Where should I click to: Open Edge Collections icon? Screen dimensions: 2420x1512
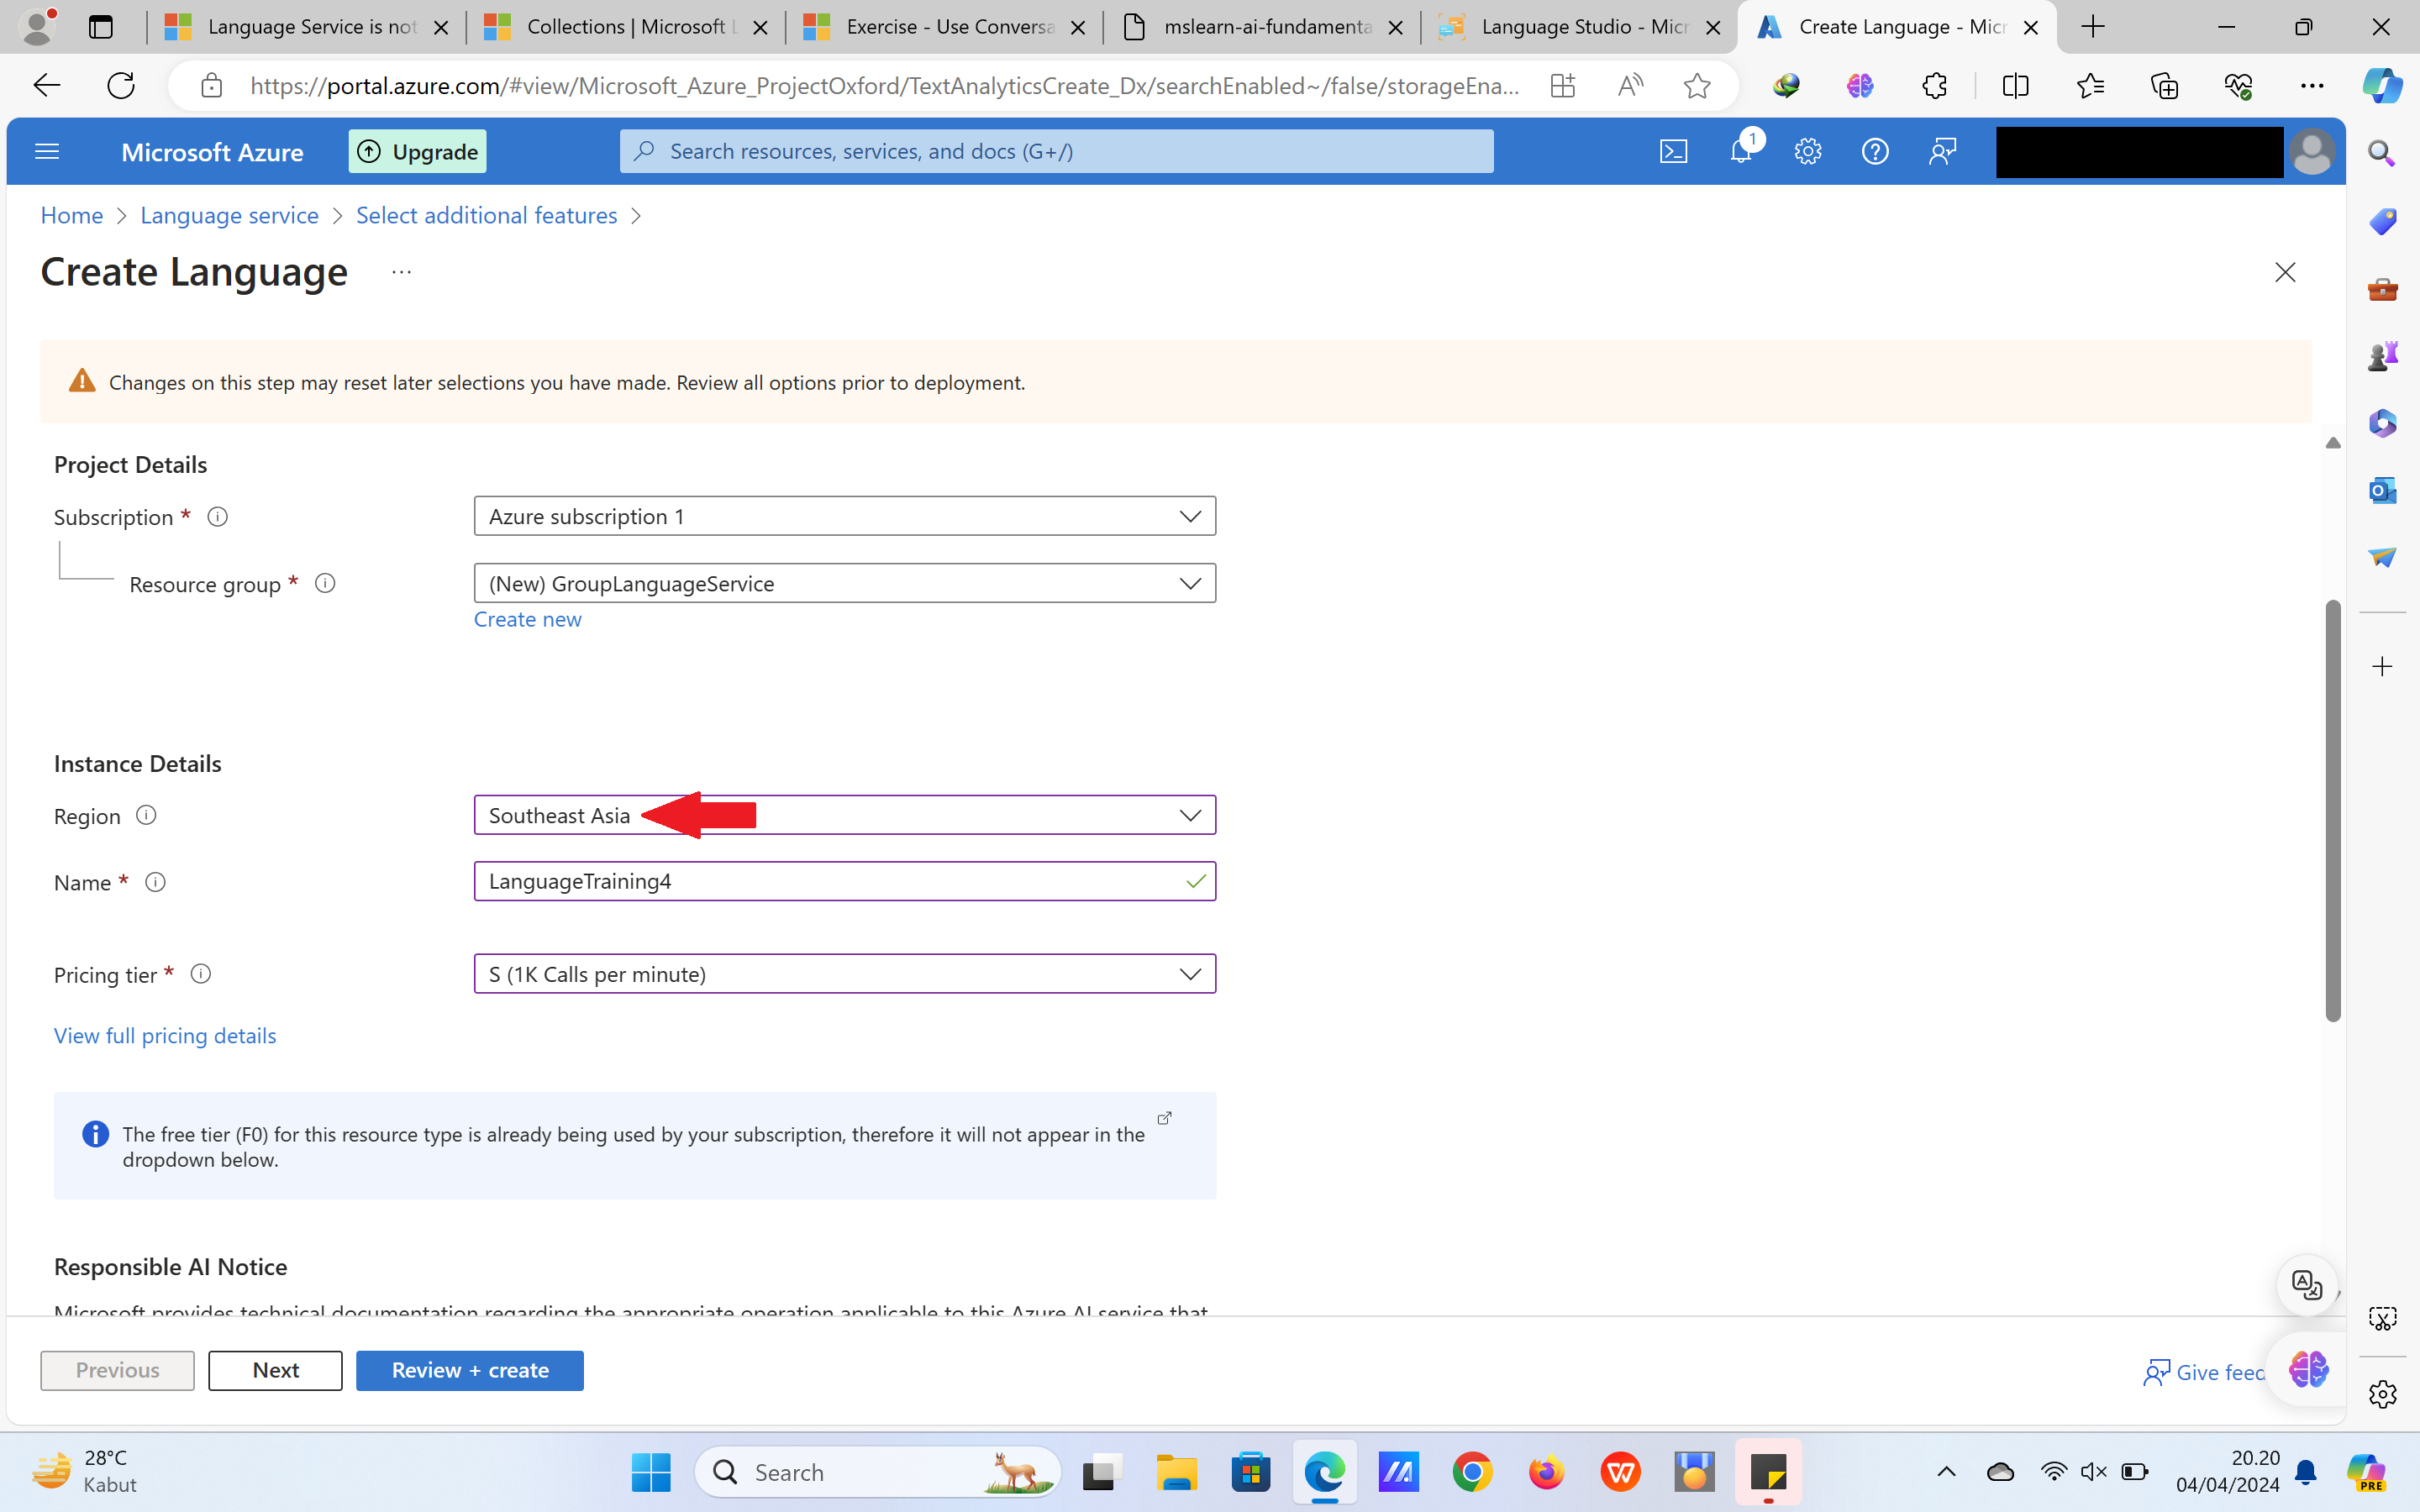point(2164,86)
